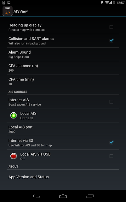Open Alarm Sound selection
Image resolution: width=126 pixels, height=202 pixels.
coord(63,54)
